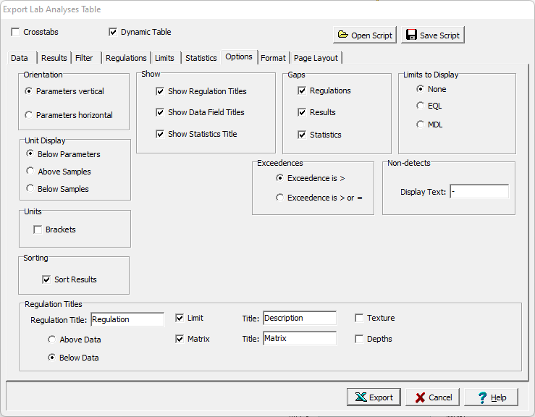Viewport: 535px width, 417px height.
Task: Enable the Texture checkbox
Action: pos(359,318)
